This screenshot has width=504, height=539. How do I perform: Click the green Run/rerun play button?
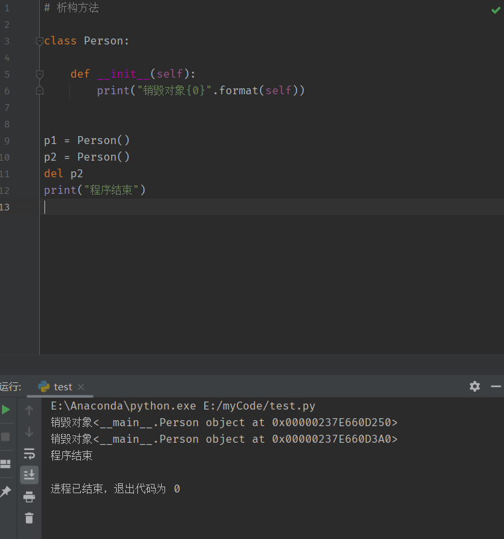[x=6, y=410]
